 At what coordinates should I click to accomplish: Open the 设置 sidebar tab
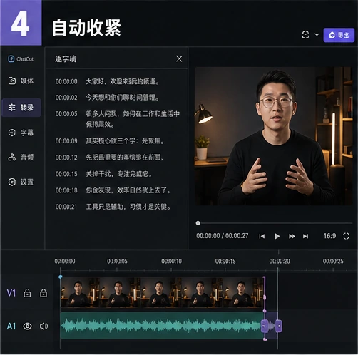[21, 182]
